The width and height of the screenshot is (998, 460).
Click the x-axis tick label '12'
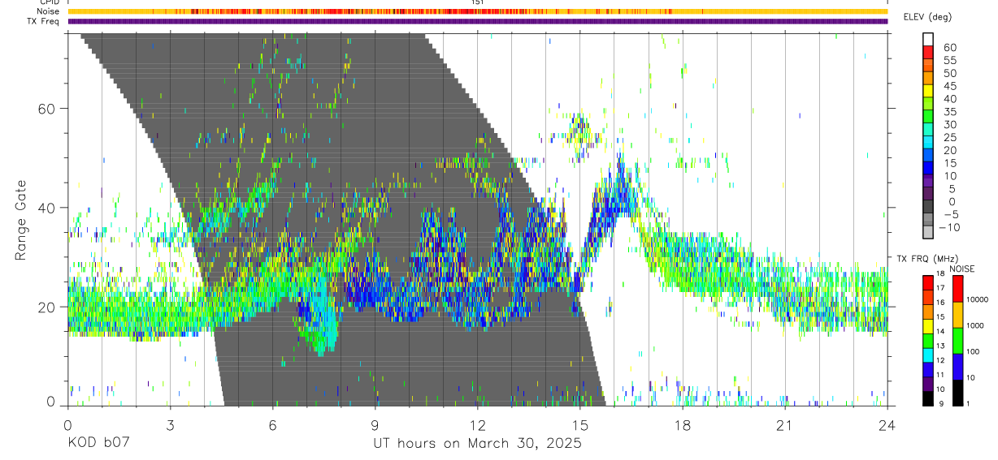pos(478,425)
